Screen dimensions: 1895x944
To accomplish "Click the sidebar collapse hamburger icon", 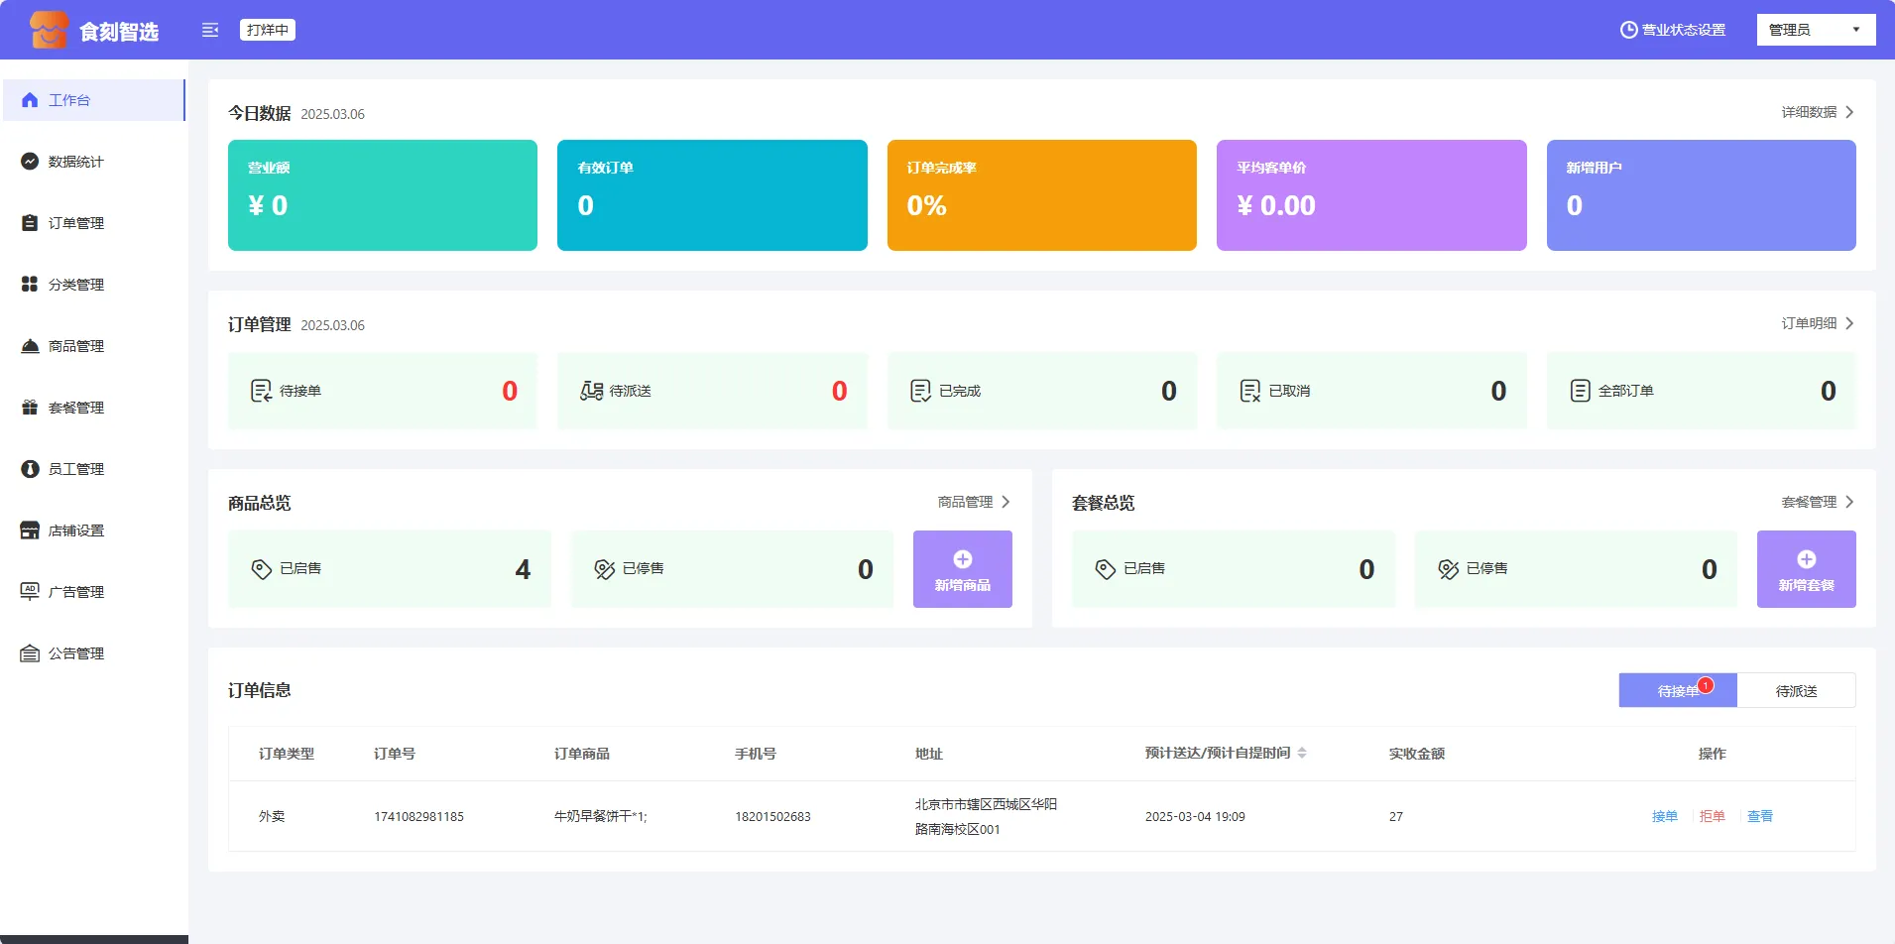I will pos(210,30).
